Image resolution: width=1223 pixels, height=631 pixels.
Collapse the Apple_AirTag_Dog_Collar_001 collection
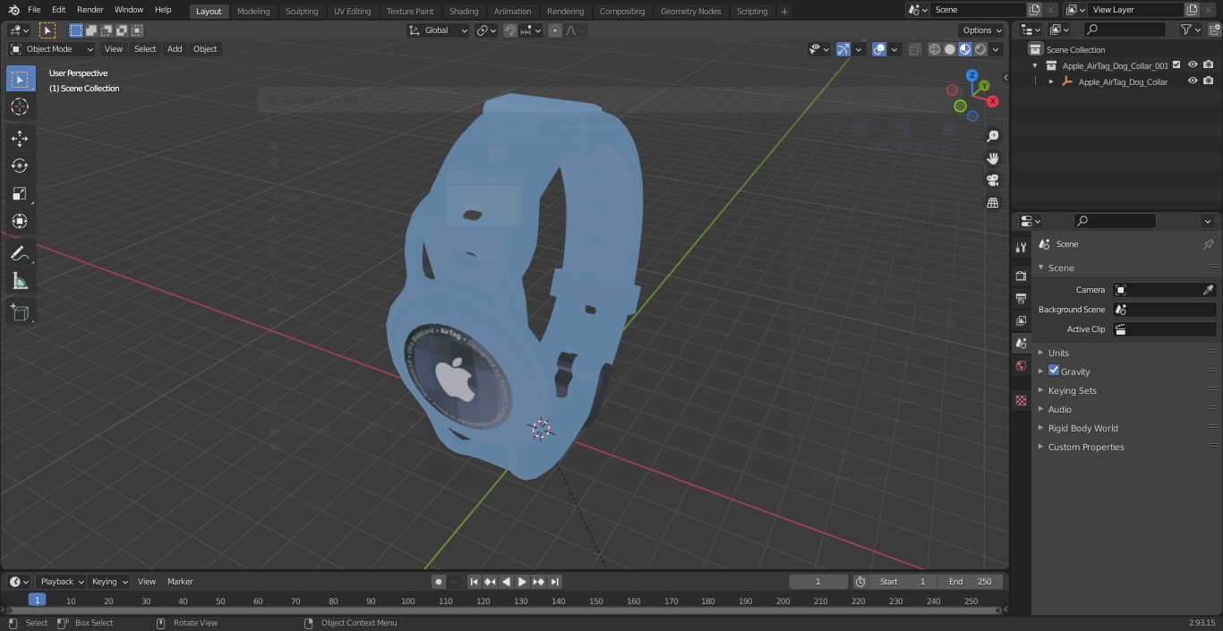point(1035,65)
